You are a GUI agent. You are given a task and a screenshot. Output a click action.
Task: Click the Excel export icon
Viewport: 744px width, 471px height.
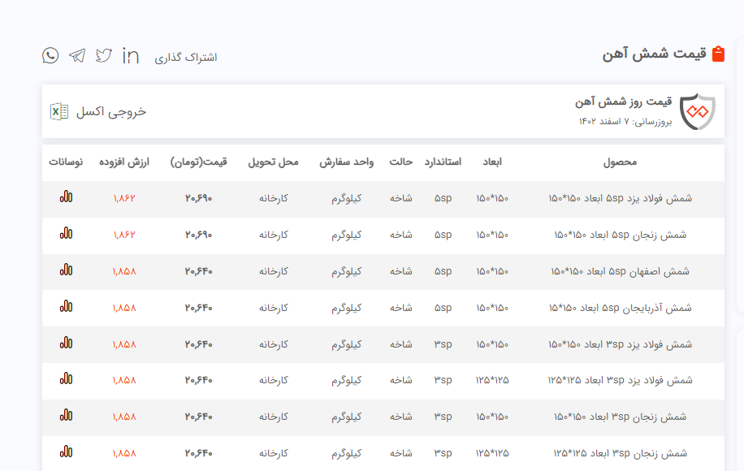tap(59, 112)
